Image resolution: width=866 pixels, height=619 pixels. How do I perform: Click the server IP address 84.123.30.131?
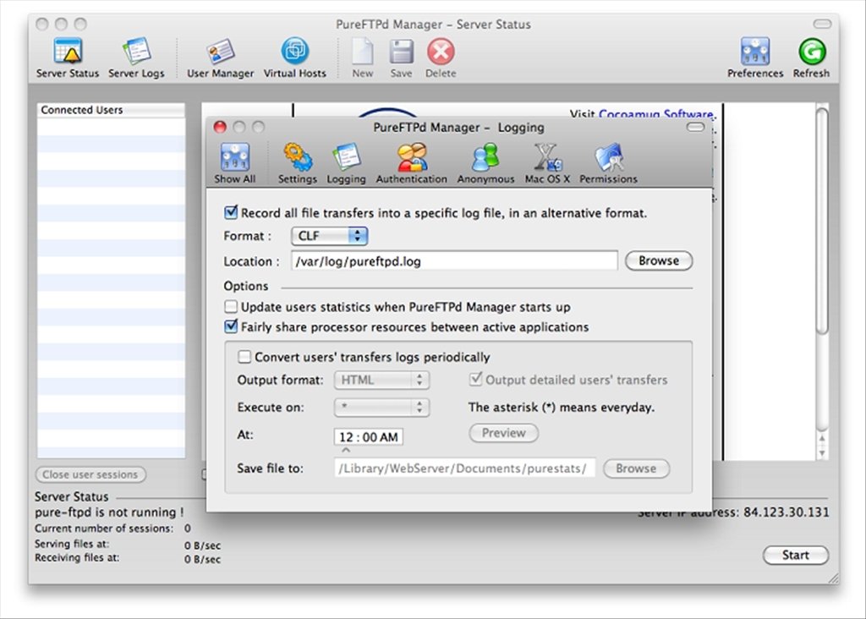click(786, 512)
